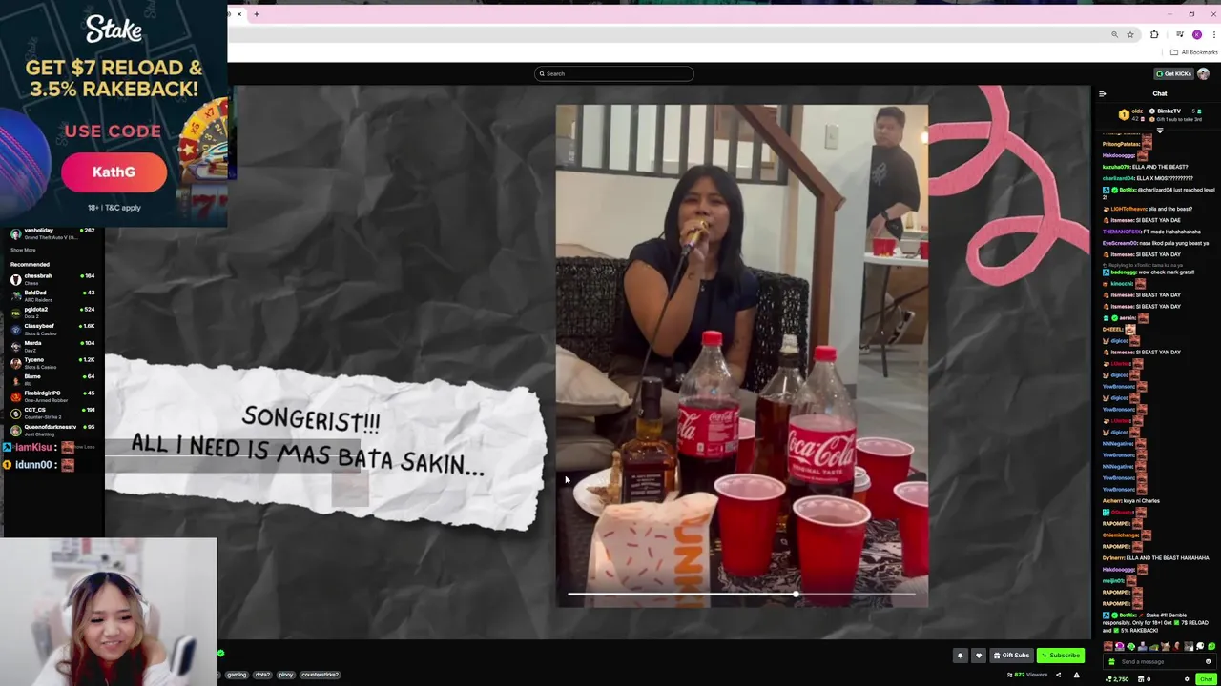
Task: Turn on stream notifications with the bell
Action: click(961, 656)
